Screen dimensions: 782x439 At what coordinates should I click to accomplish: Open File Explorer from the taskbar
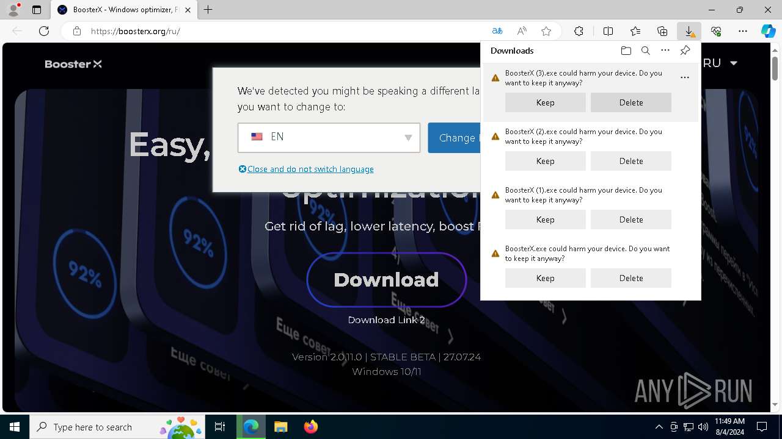coord(280,427)
